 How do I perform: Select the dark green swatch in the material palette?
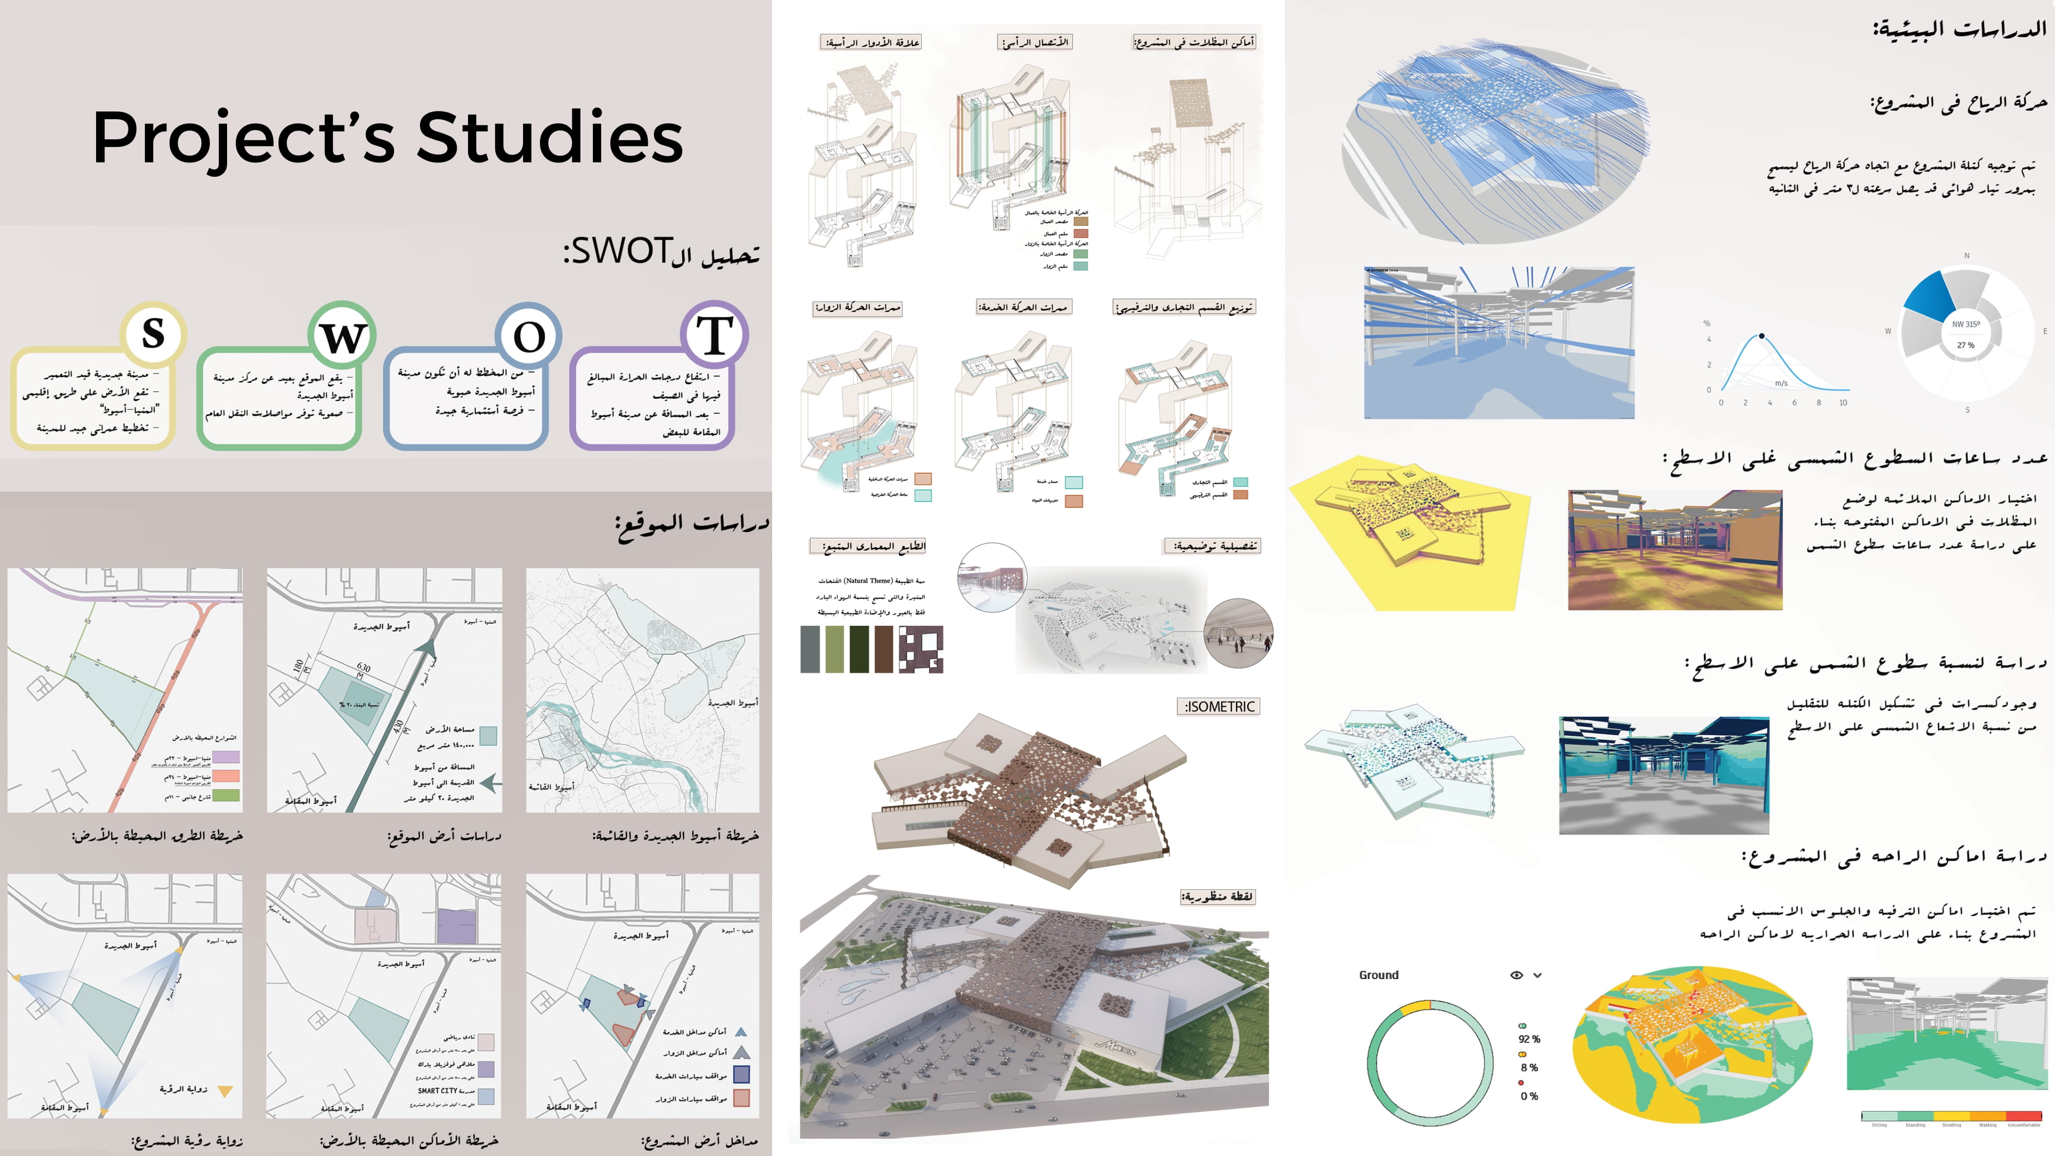pos(859,649)
